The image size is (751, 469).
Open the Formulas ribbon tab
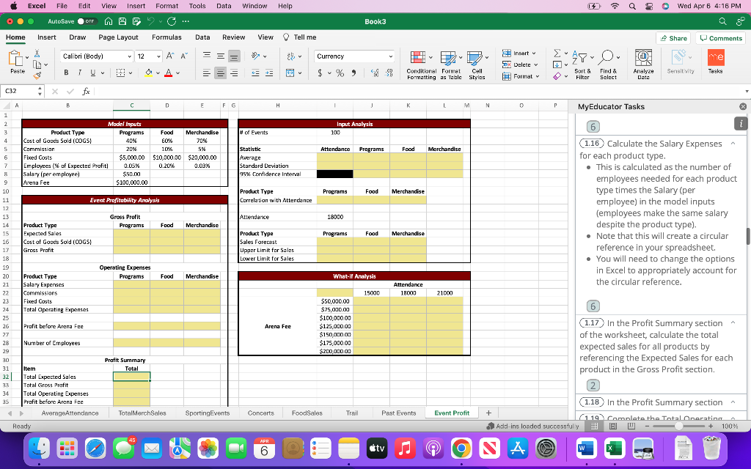(166, 37)
